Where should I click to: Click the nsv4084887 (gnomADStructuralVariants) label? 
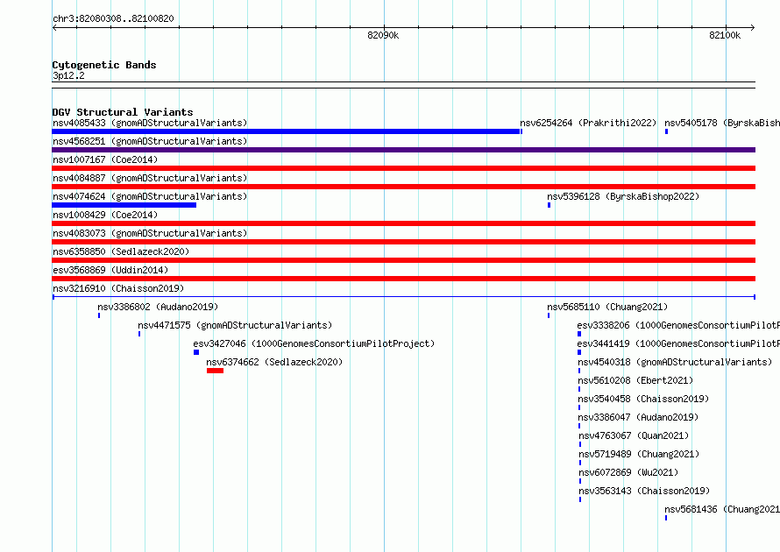[150, 178]
